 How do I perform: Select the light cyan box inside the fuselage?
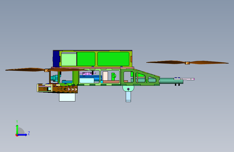click(87, 81)
